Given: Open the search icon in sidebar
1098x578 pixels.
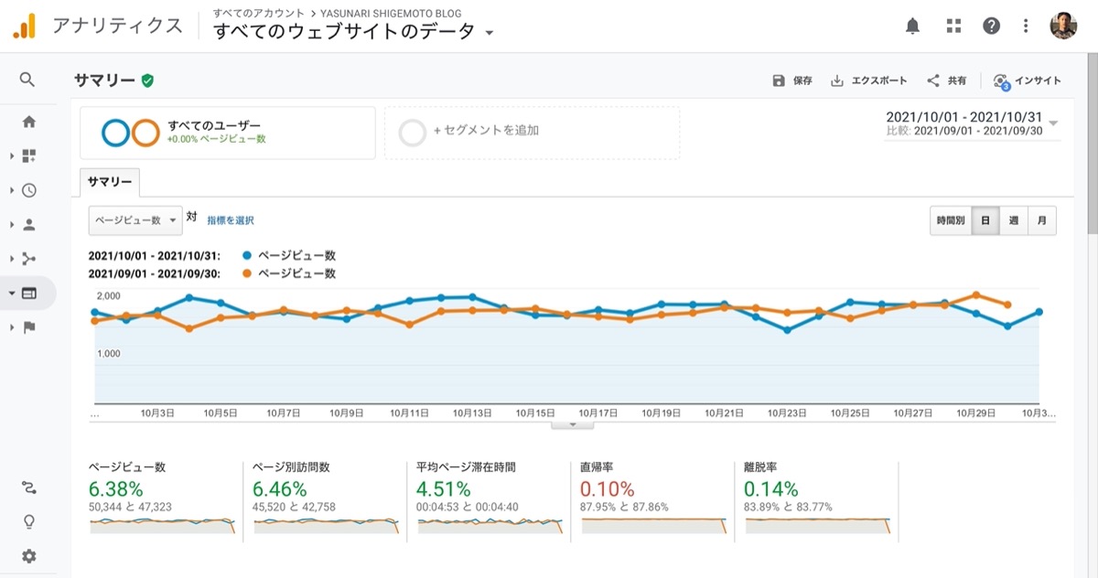Looking at the screenshot, I should point(27,80).
